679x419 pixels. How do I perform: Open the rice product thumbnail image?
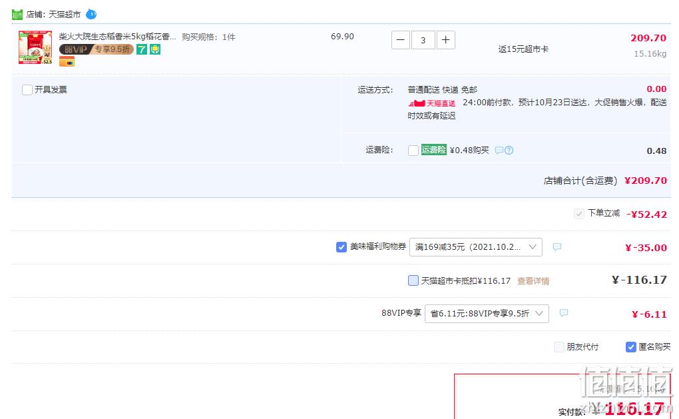tap(35, 47)
